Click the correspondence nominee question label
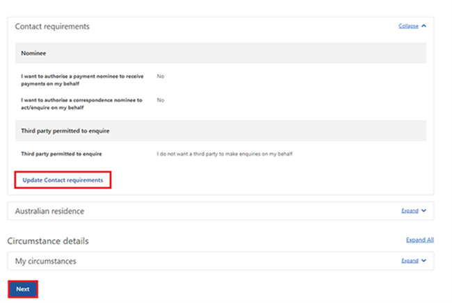This screenshot has height=303, width=452. 81,104
